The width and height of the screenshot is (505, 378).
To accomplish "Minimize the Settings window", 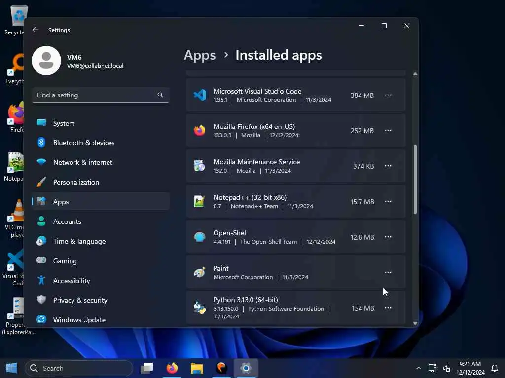I will [361, 26].
